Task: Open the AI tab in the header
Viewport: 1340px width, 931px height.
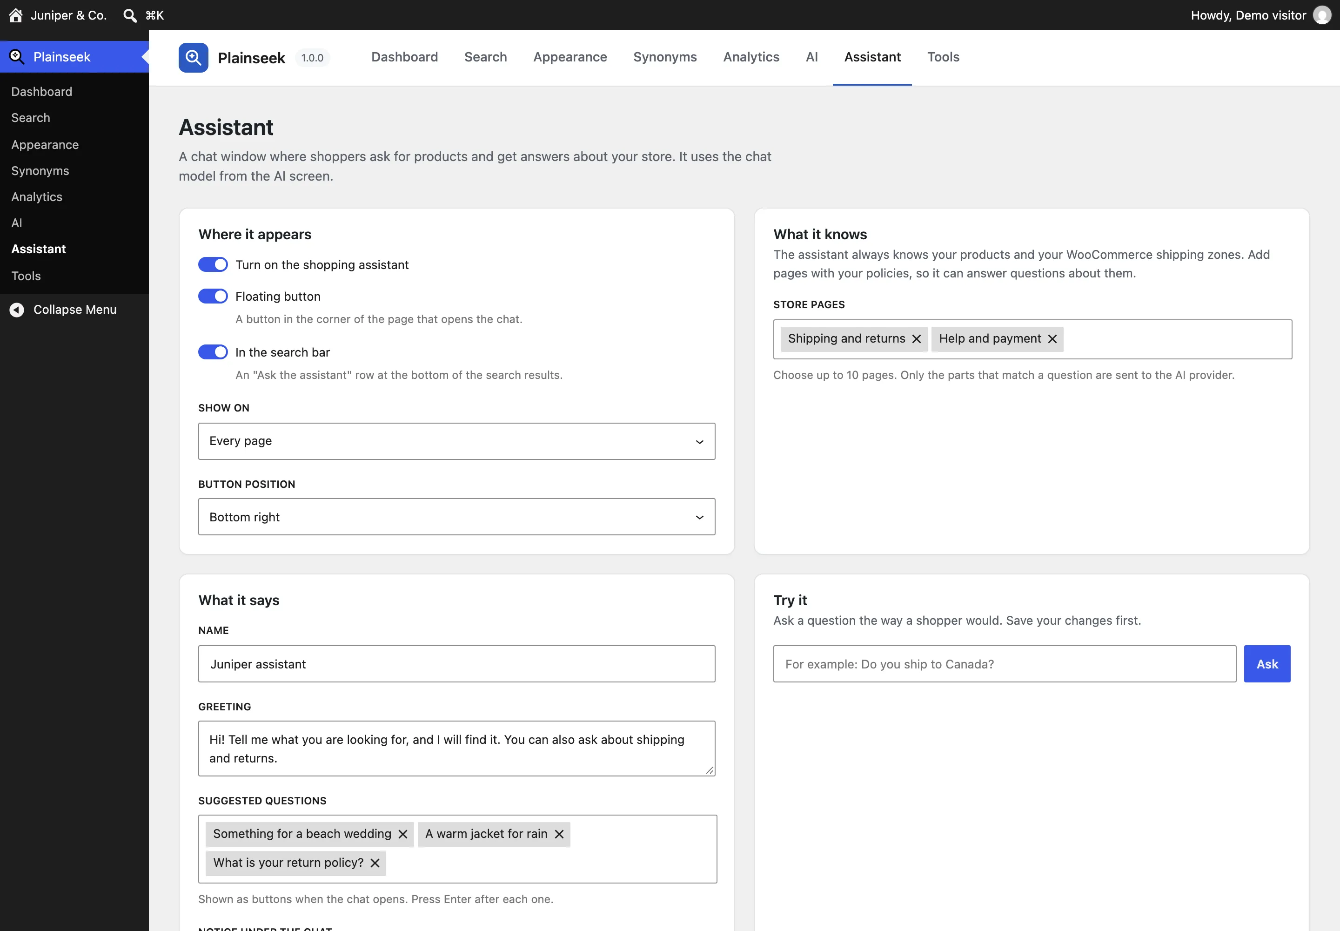Action: tap(812, 57)
